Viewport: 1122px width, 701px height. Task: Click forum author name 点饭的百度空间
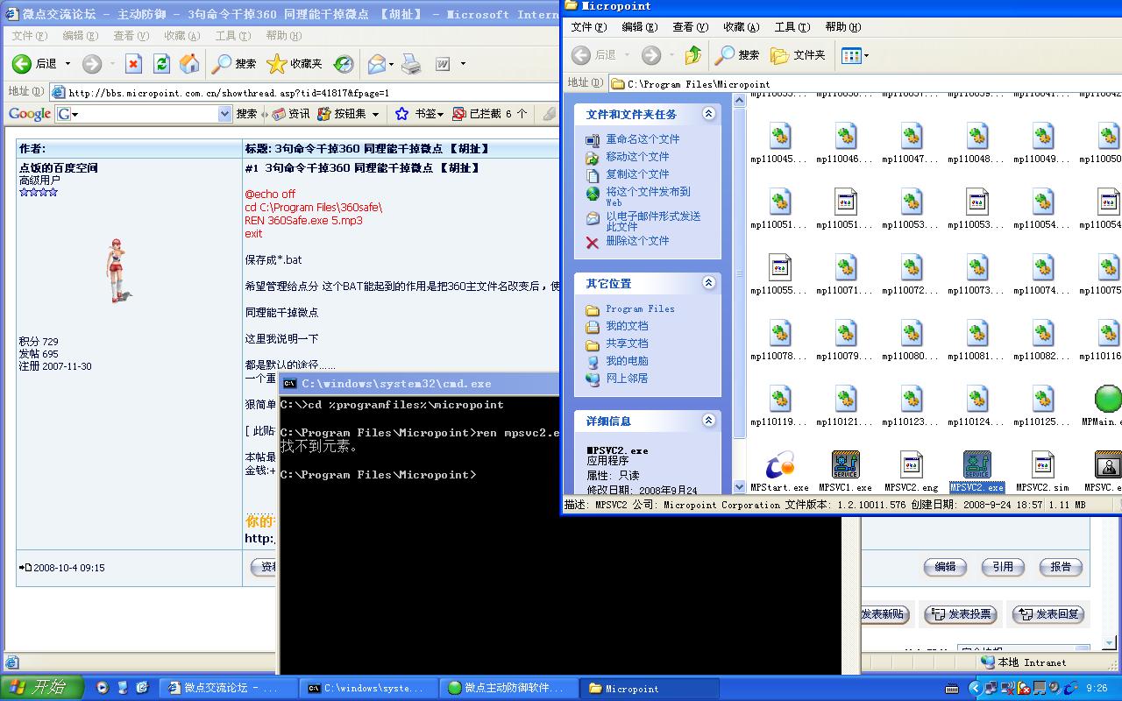[59, 167]
